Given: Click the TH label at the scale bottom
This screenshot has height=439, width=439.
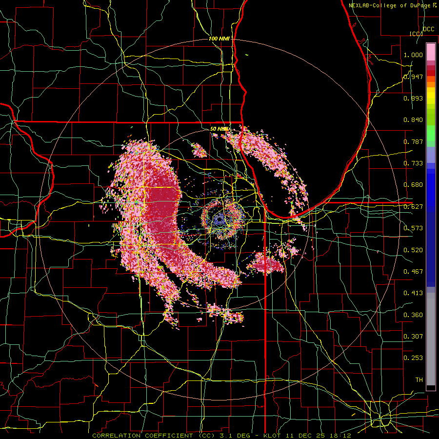Looking at the screenshot, I should (419, 380).
